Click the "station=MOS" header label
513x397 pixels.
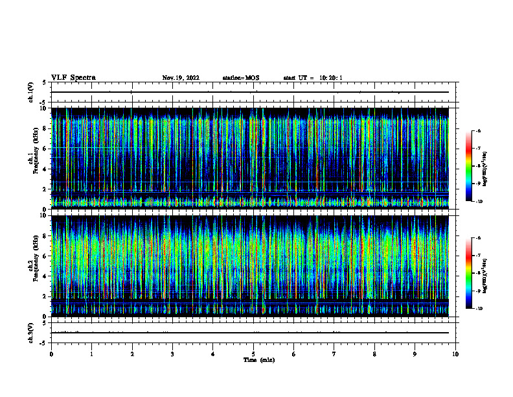[241, 78]
